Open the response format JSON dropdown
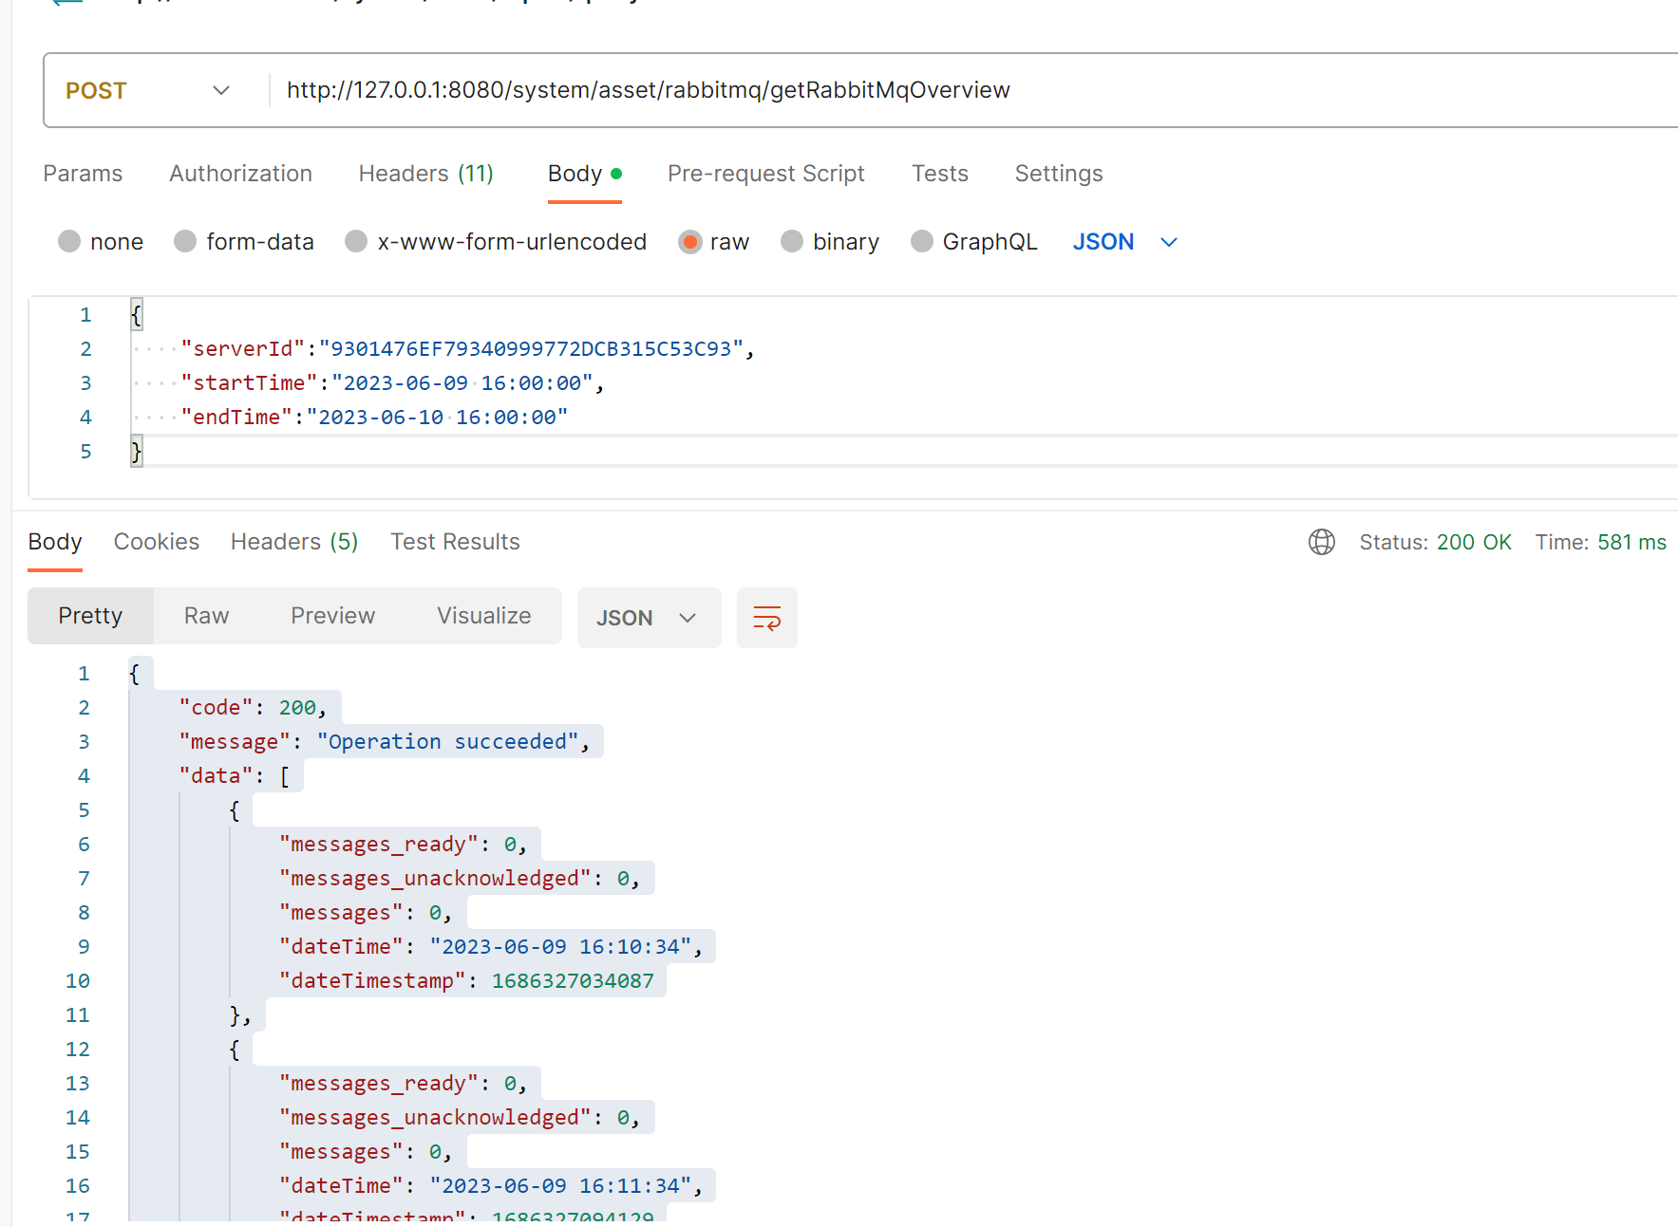The width and height of the screenshot is (1678, 1227). (648, 618)
